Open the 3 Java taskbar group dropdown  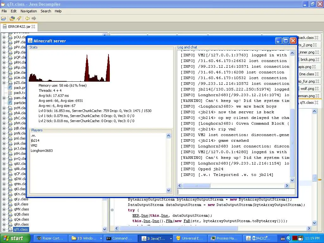[171, 239]
